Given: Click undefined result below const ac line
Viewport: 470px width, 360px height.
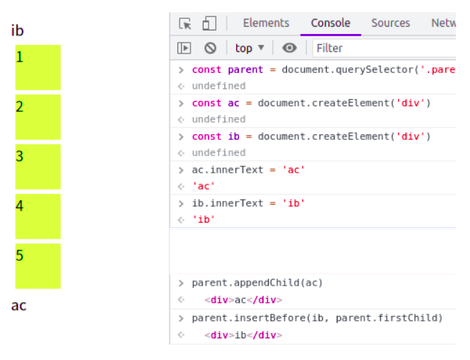Looking at the screenshot, I should tap(219, 120).
